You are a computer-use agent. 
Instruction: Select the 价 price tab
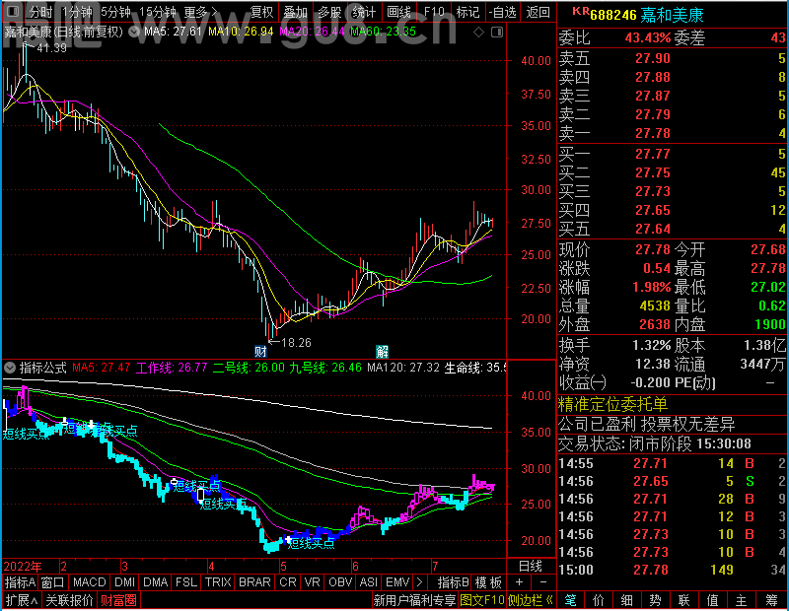599,600
